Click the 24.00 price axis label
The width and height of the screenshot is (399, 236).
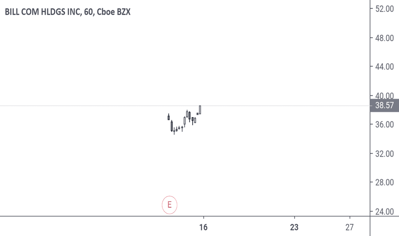coord(384,212)
